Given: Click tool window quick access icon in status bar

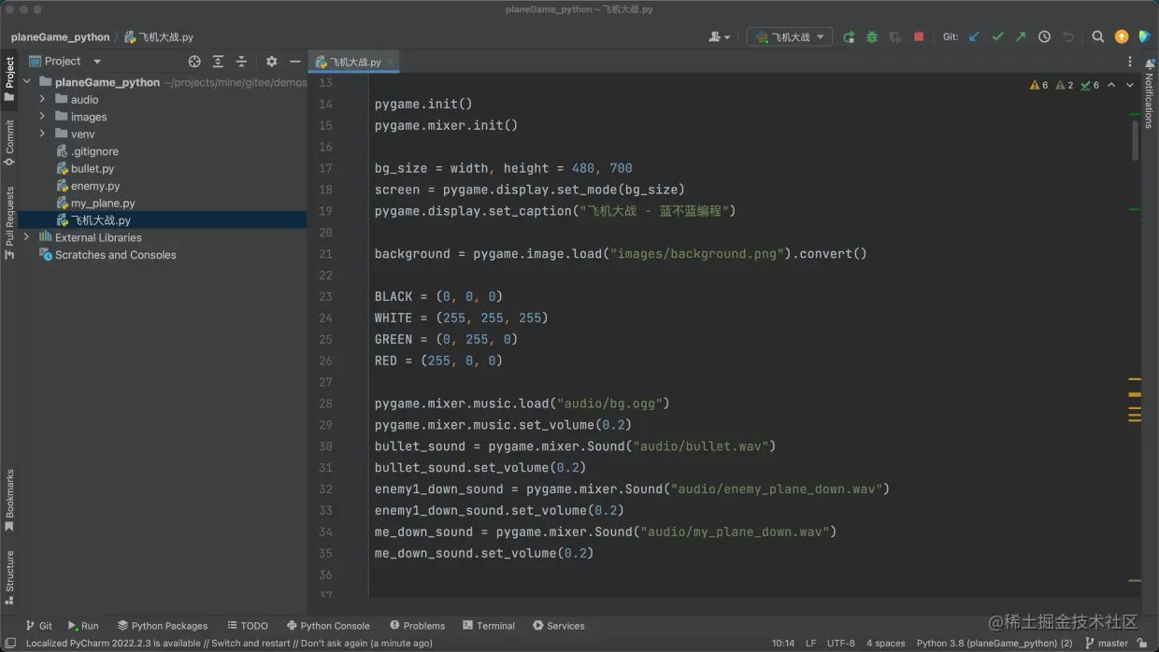Looking at the screenshot, I should tap(11, 643).
